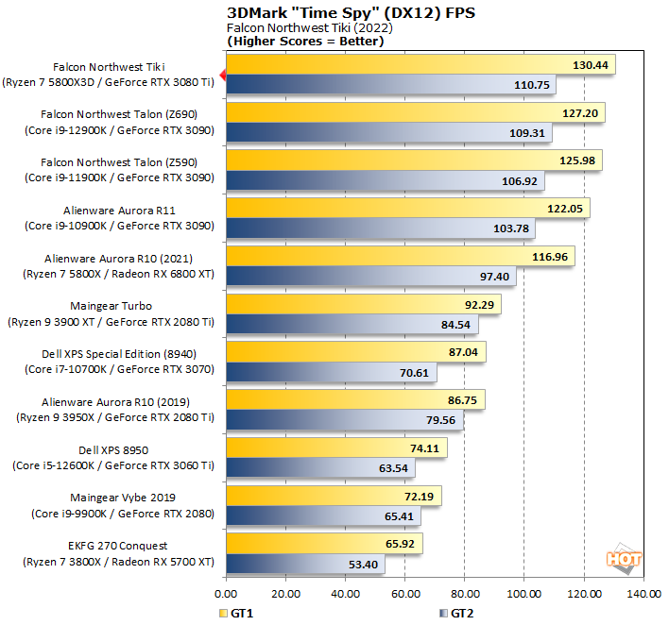Click the 'Dell XPS 8950' label

point(113,450)
